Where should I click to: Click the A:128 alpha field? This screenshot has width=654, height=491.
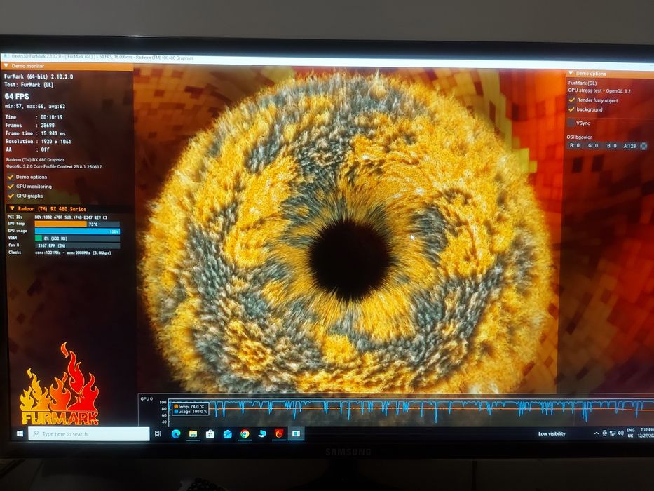(x=629, y=146)
